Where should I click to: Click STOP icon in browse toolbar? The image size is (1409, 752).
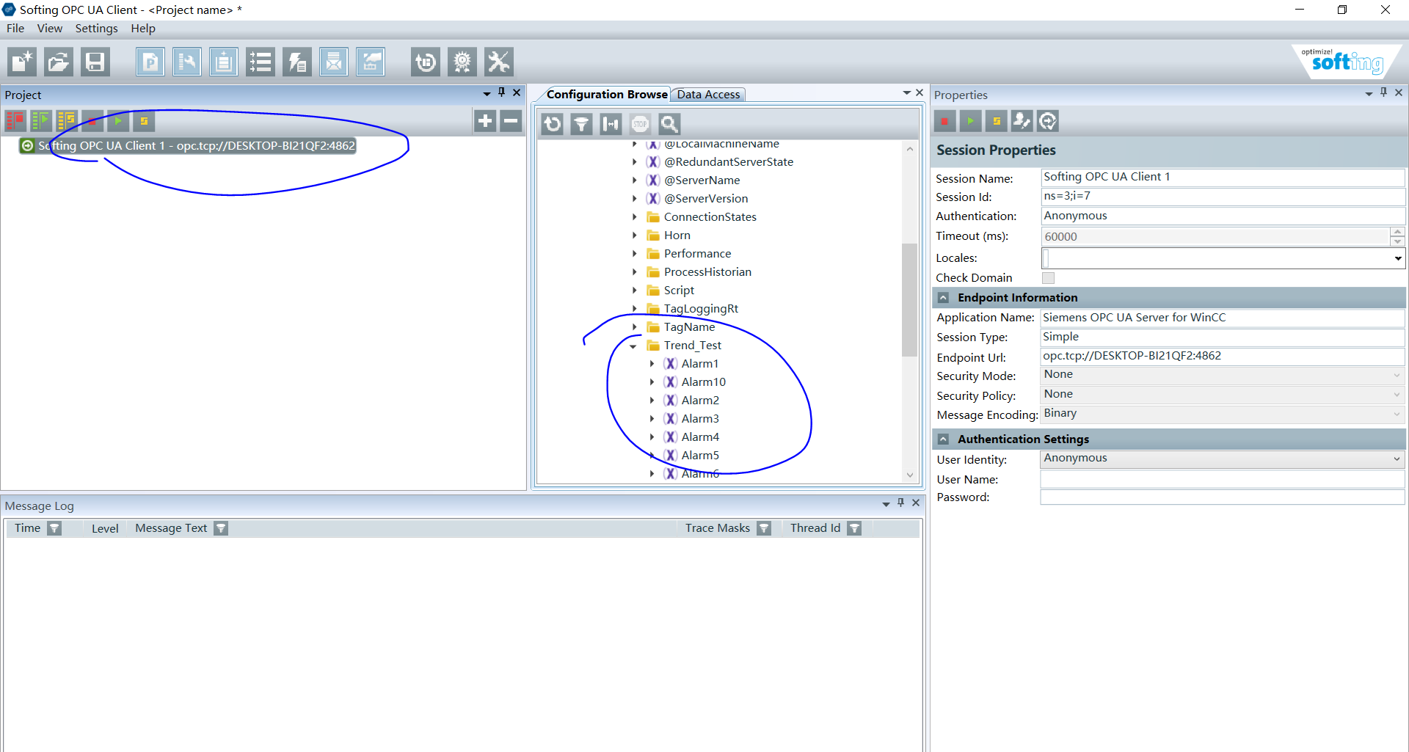point(640,124)
